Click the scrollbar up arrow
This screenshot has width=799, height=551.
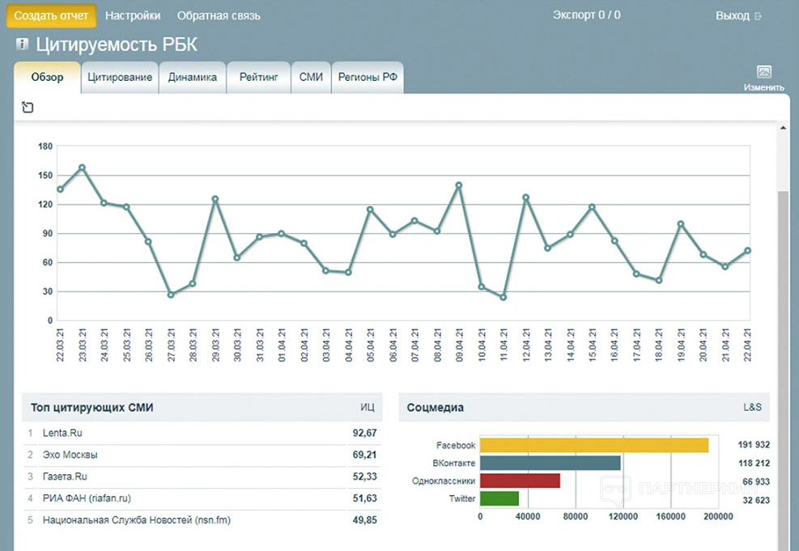(x=782, y=128)
